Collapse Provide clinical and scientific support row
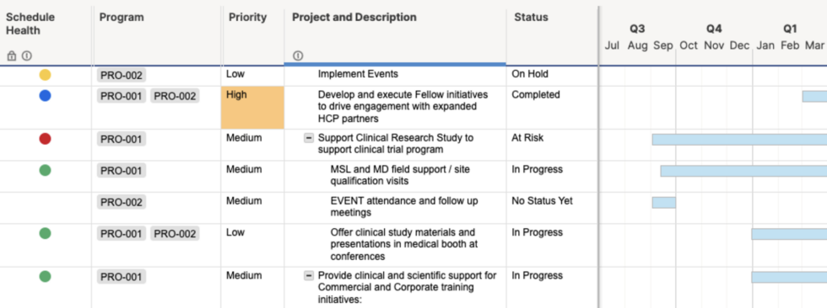The width and height of the screenshot is (827, 308). (309, 276)
